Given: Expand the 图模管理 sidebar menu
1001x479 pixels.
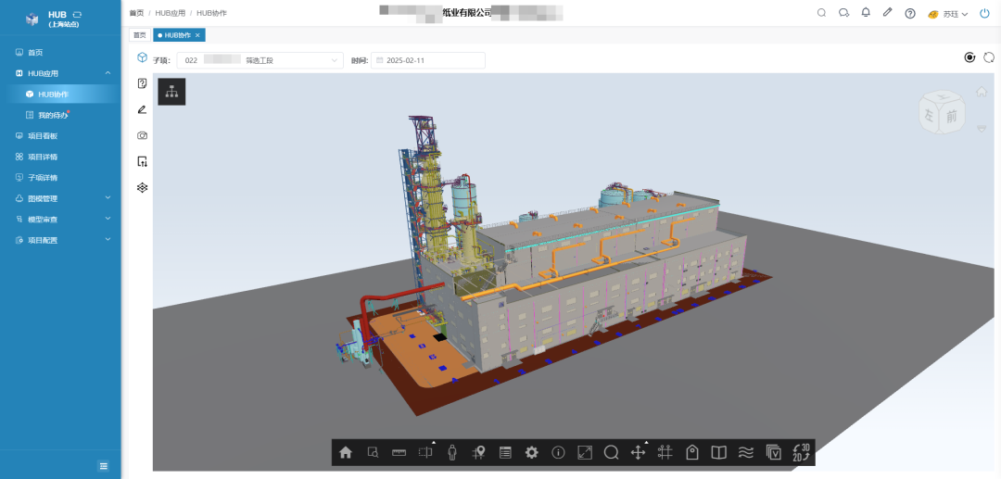Looking at the screenshot, I should 60,198.
